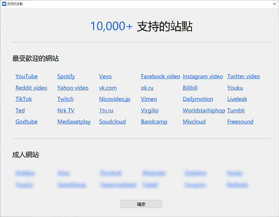Select the Vimeo link
Viewport: 279px width, 217px height.
149,99
